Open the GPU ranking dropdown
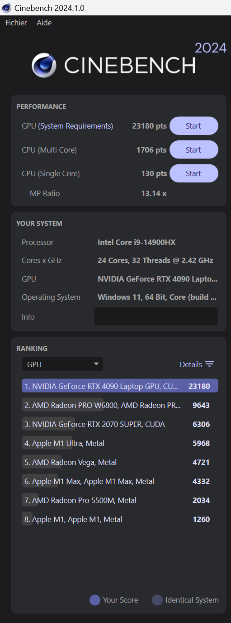Screen dimensions: 231x623 tap(63, 364)
